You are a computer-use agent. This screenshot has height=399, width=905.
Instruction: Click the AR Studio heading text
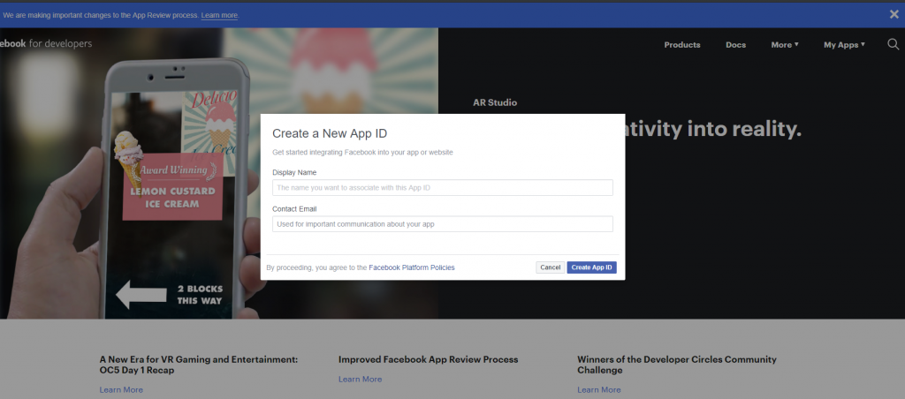(495, 102)
